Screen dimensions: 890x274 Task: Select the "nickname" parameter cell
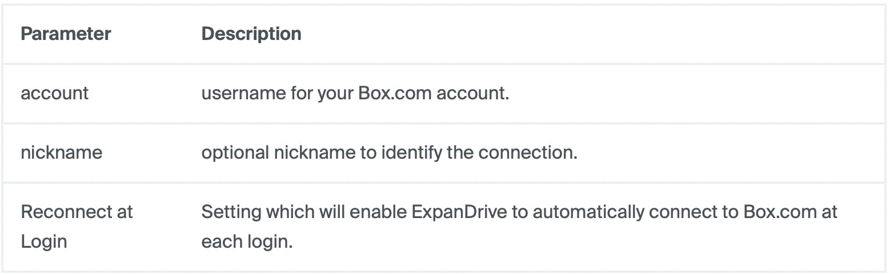(61, 152)
